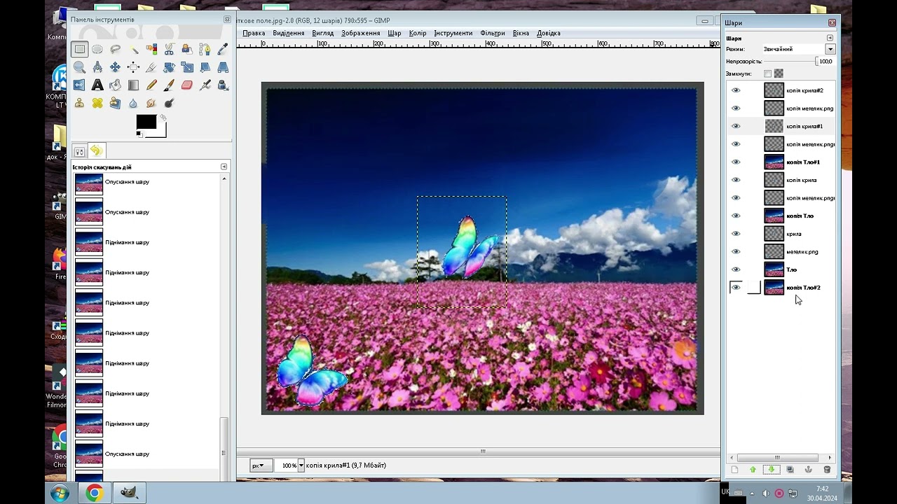Select the Smudge tool
This screenshot has width=897, height=504.
click(x=151, y=103)
